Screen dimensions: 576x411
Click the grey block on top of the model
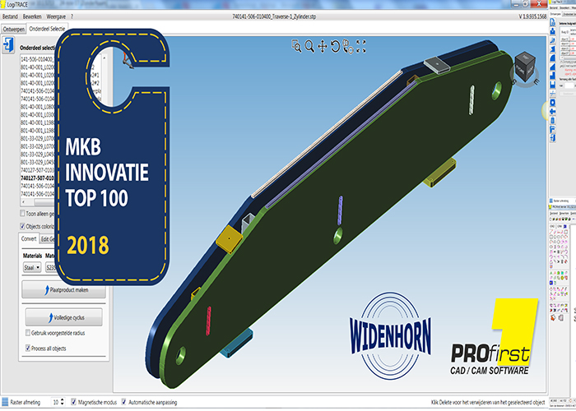coord(437,65)
